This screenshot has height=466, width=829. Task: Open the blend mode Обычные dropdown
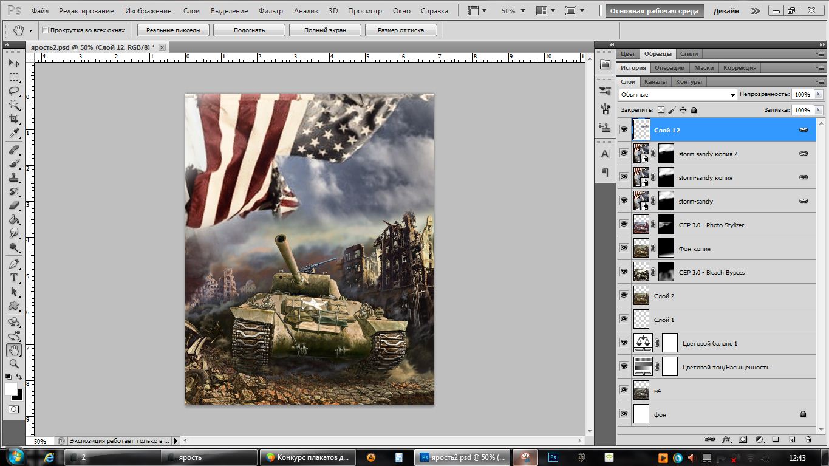tap(678, 95)
